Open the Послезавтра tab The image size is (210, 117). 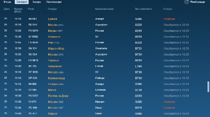[x=54, y=2]
